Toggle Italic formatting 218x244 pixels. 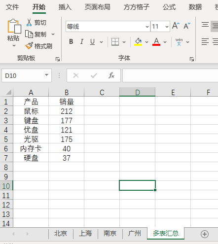(82, 42)
